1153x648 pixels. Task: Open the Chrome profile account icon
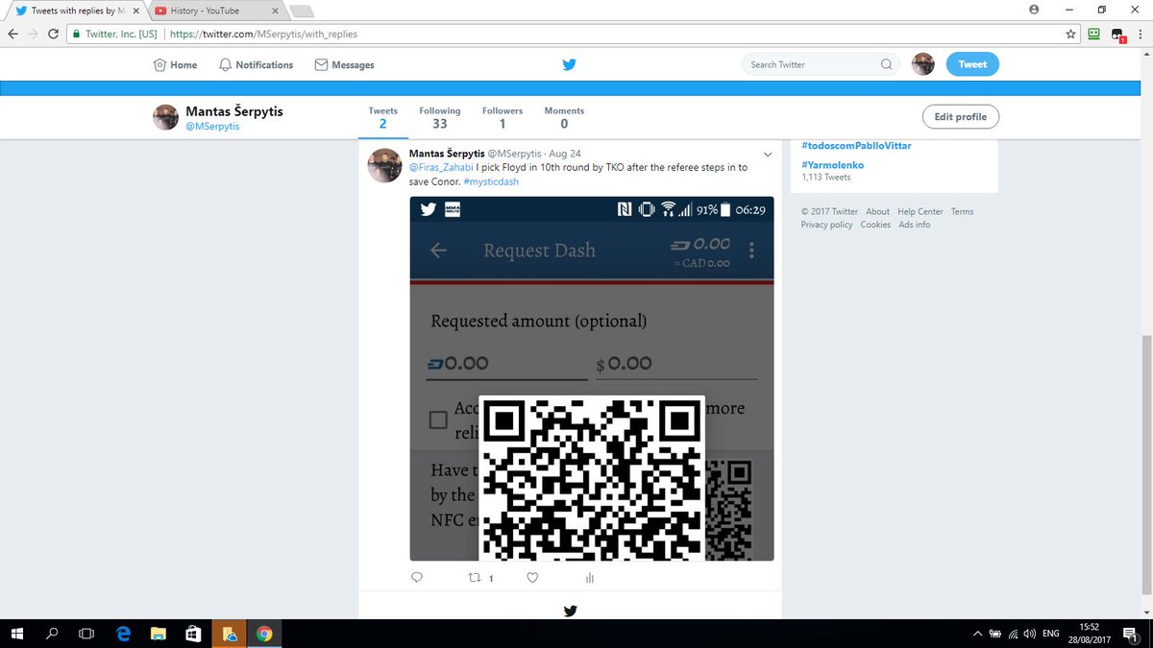(x=1034, y=9)
